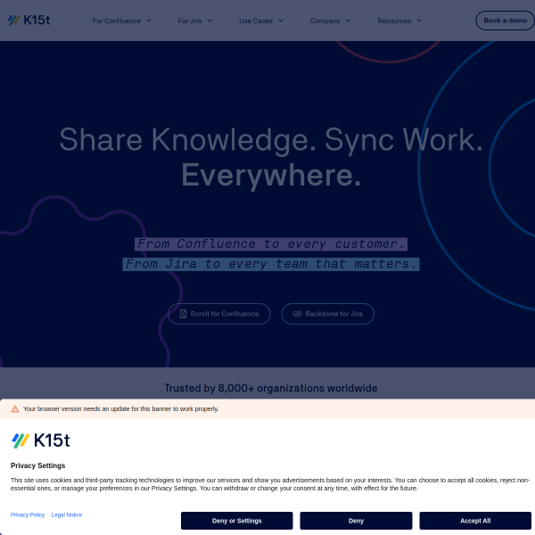This screenshot has width=535, height=535.
Task: Click the link icon in Backbone for Jira button
Action: [297, 314]
